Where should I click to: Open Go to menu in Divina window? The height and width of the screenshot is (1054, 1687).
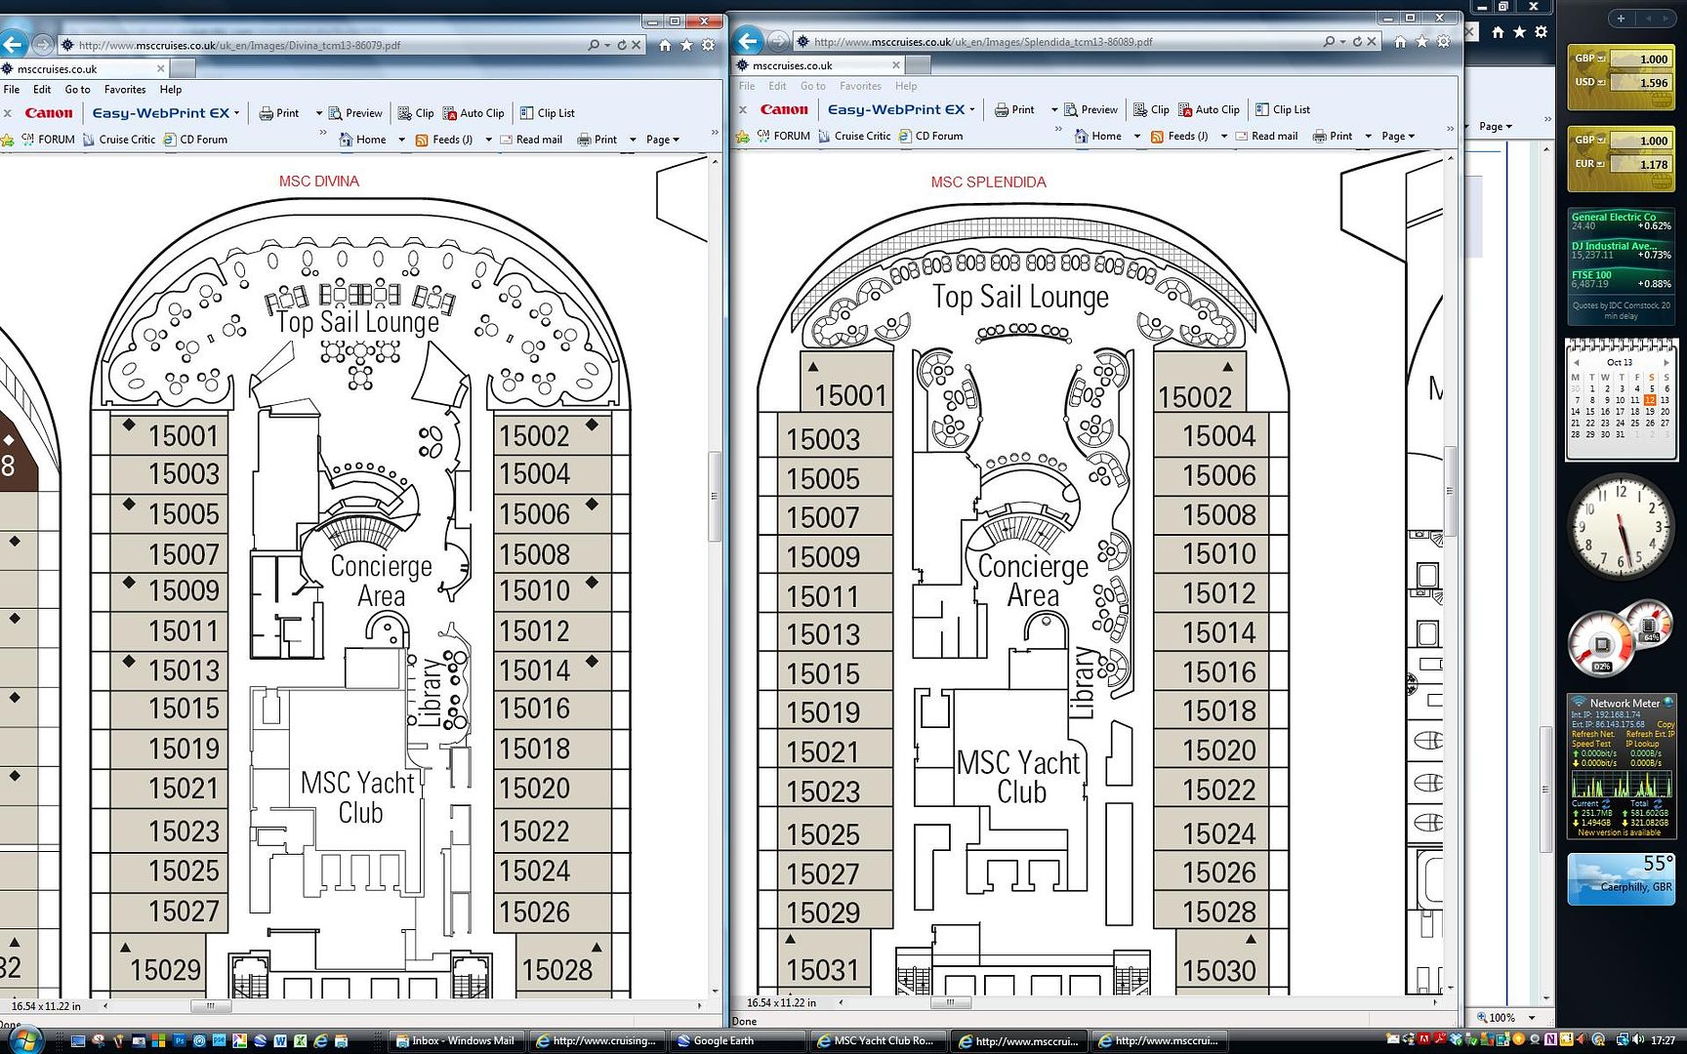[x=77, y=89]
